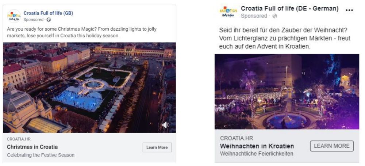This screenshot has width=365, height=166.
Task: Click Sponsored label on the German ad
Action: pos(254,16)
